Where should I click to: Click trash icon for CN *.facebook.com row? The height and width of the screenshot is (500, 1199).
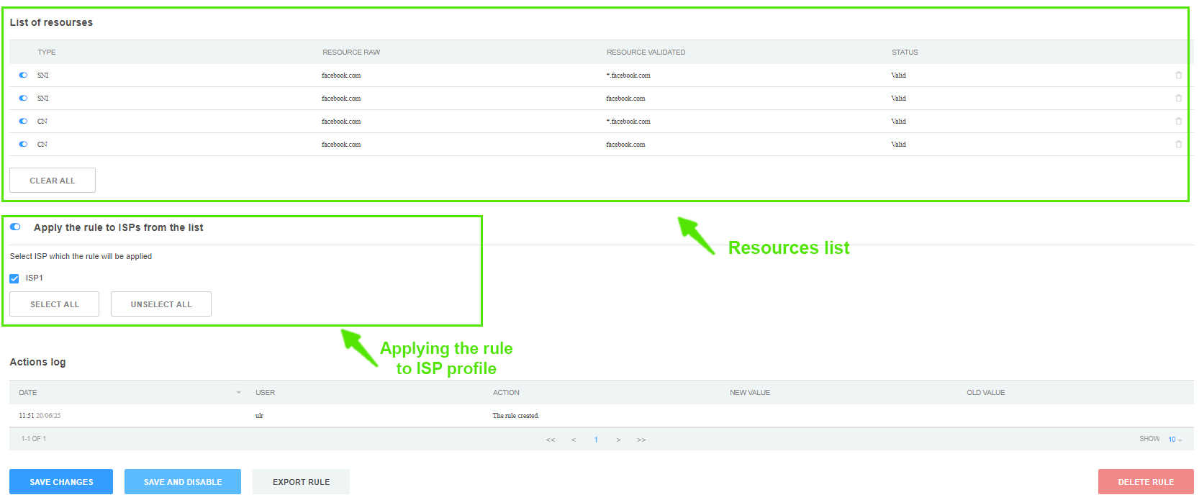(x=1178, y=121)
